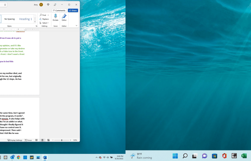Open Teams Chat on right monitor taskbar

pyautogui.click(x=205, y=156)
